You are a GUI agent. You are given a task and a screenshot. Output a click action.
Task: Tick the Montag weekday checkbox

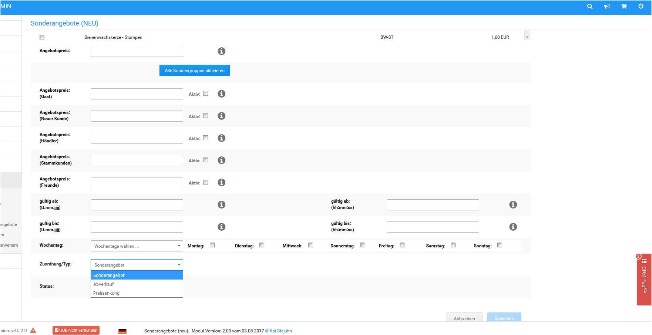point(212,245)
